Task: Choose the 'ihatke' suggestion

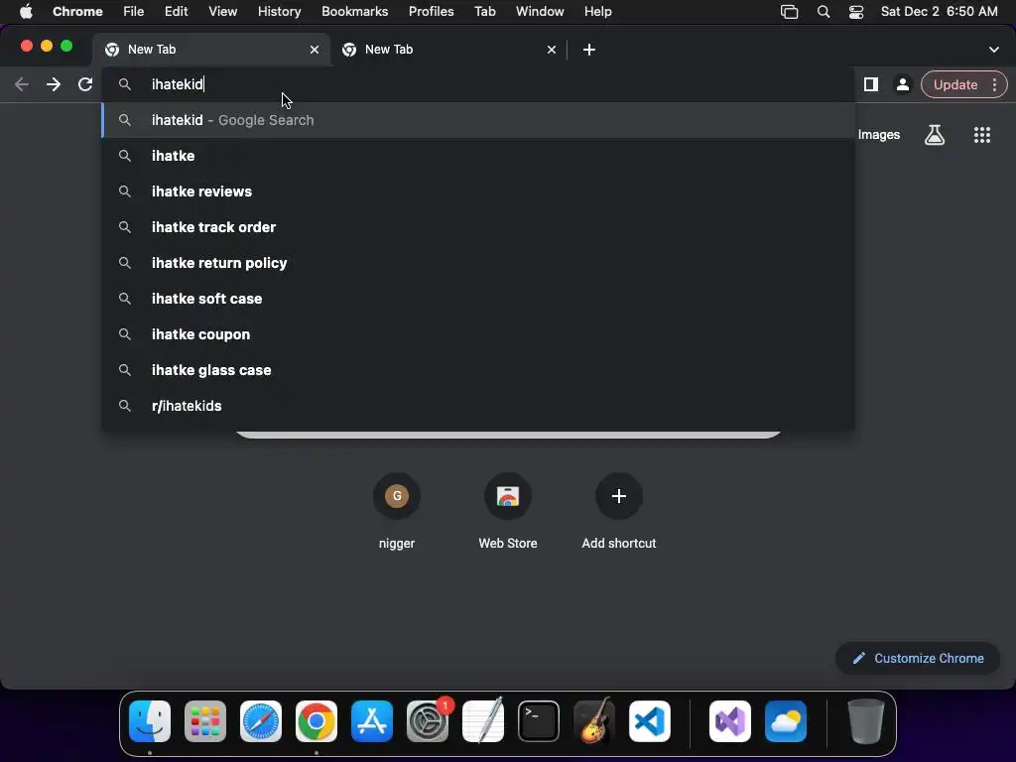Action: (478, 156)
